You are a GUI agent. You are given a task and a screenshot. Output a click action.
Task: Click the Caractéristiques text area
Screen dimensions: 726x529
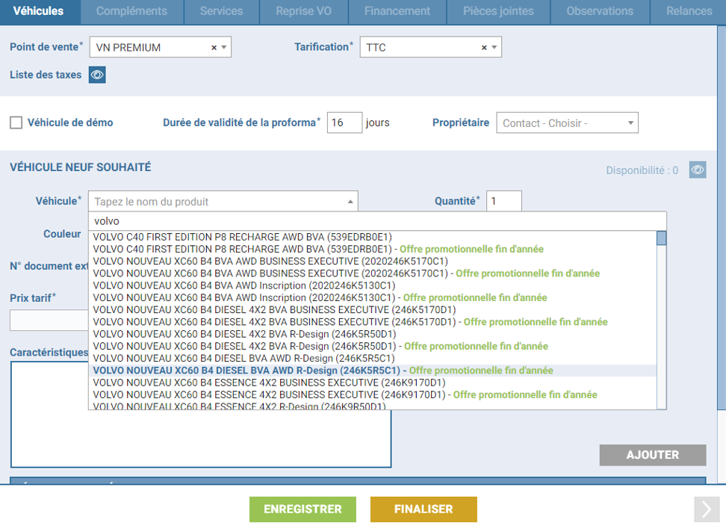click(201, 415)
